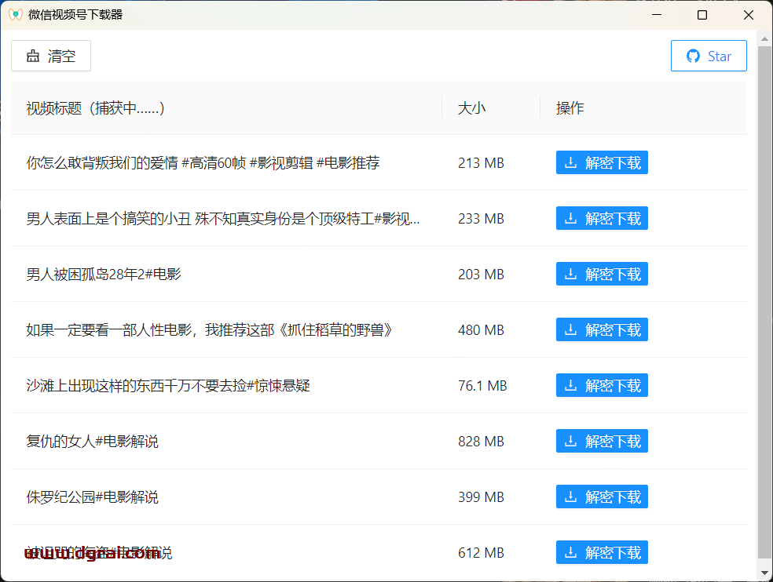
Task: Click the 612 MB size cell
Action: [x=481, y=552]
